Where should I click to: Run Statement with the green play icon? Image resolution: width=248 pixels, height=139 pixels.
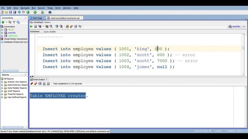tap(31, 27)
